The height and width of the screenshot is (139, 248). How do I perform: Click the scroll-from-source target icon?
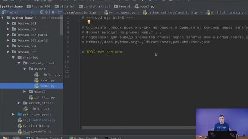41,12
